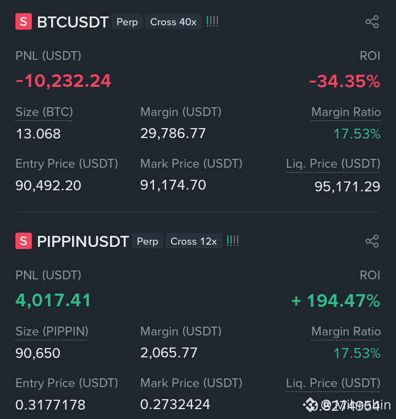The width and height of the screenshot is (396, 419).
Task: Click the Perp tag next to BTCUSDT
Action: click(x=127, y=21)
